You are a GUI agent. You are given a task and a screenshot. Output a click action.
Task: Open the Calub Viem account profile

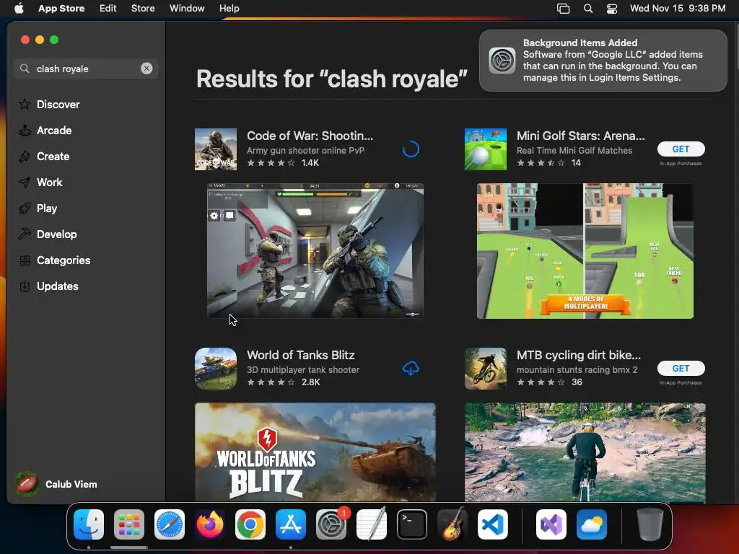pos(56,484)
